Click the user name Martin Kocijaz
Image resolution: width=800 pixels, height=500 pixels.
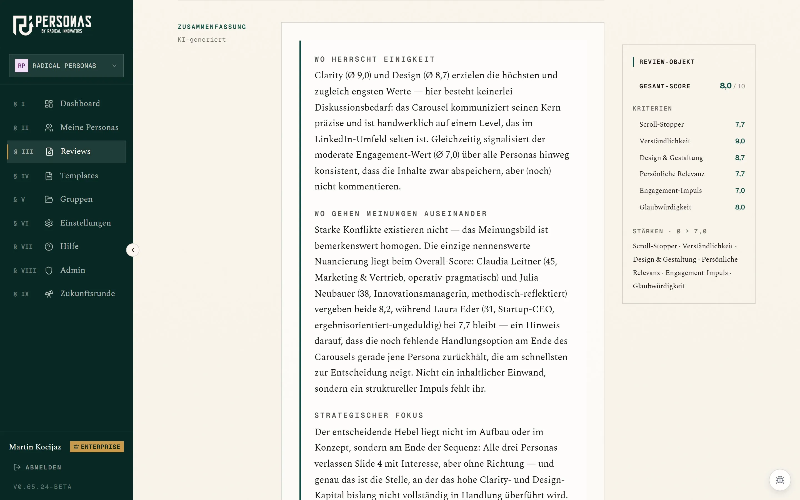pyautogui.click(x=35, y=447)
